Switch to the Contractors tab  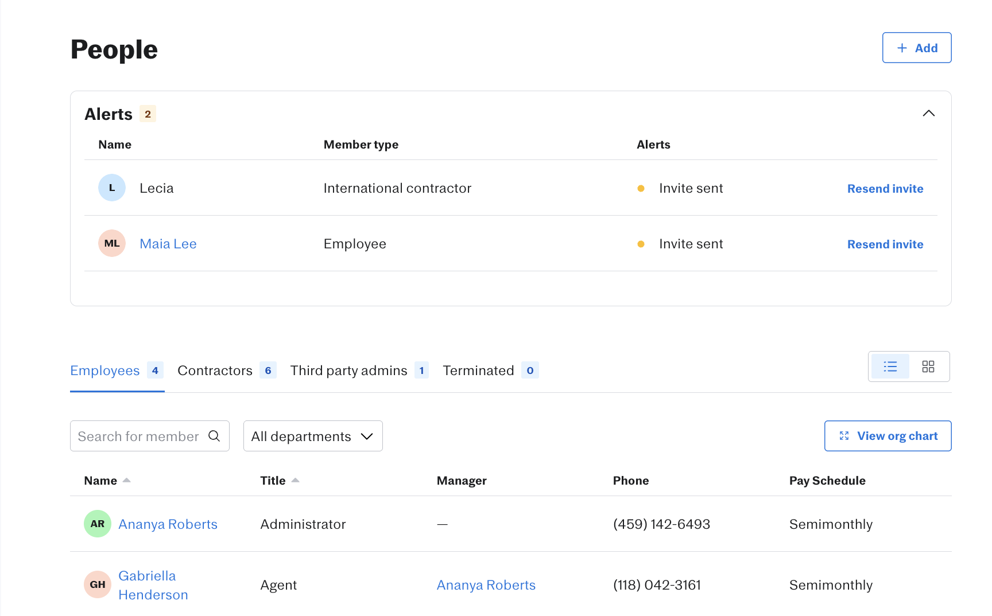click(x=215, y=370)
